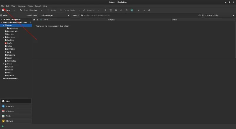Click the sync icon beside derrik.diener@mail.com
Viewport: 236px width, 129px height.
[x=31, y=22]
